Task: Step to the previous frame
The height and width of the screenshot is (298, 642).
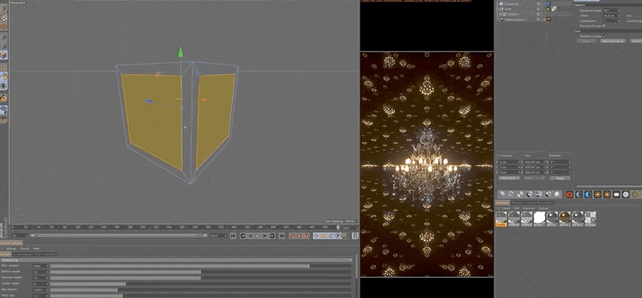Action: (x=251, y=236)
